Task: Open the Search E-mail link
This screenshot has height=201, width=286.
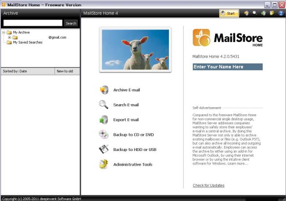Action: 126,105
